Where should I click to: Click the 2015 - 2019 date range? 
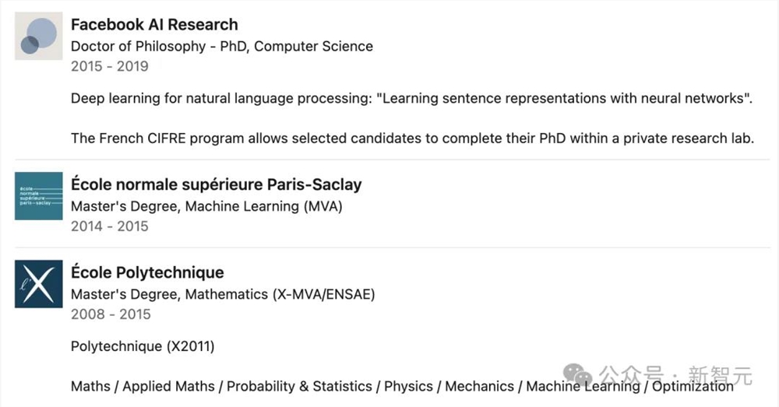click(x=109, y=66)
